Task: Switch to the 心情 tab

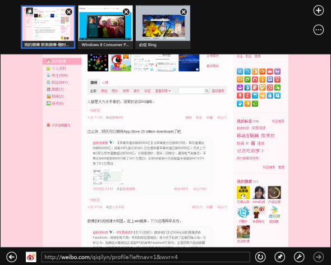Action: click(105, 83)
